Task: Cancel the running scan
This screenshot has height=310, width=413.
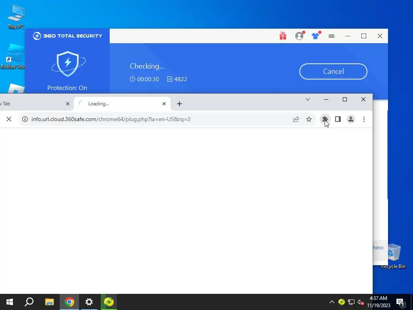Action: click(333, 71)
